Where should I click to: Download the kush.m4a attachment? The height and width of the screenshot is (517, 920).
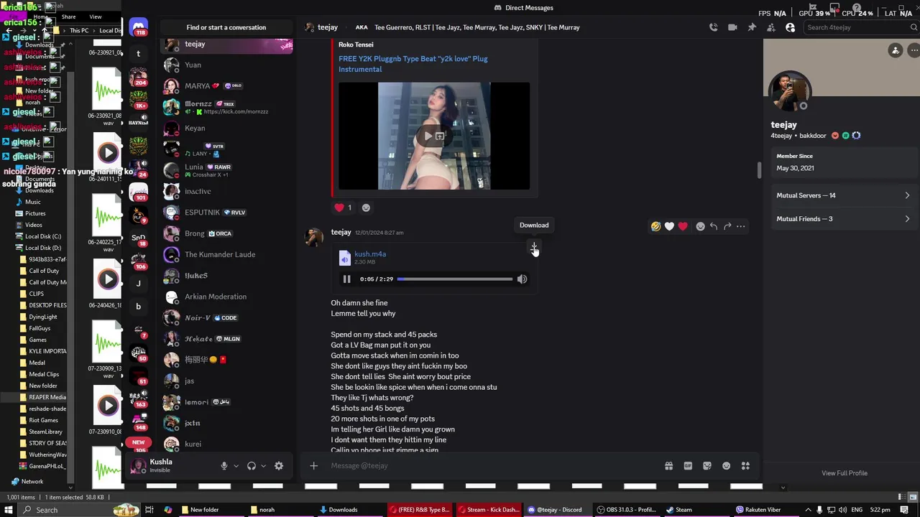click(x=534, y=248)
